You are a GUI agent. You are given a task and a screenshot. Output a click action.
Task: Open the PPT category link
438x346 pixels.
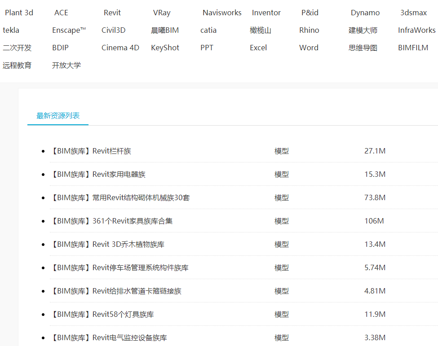[x=207, y=48]
